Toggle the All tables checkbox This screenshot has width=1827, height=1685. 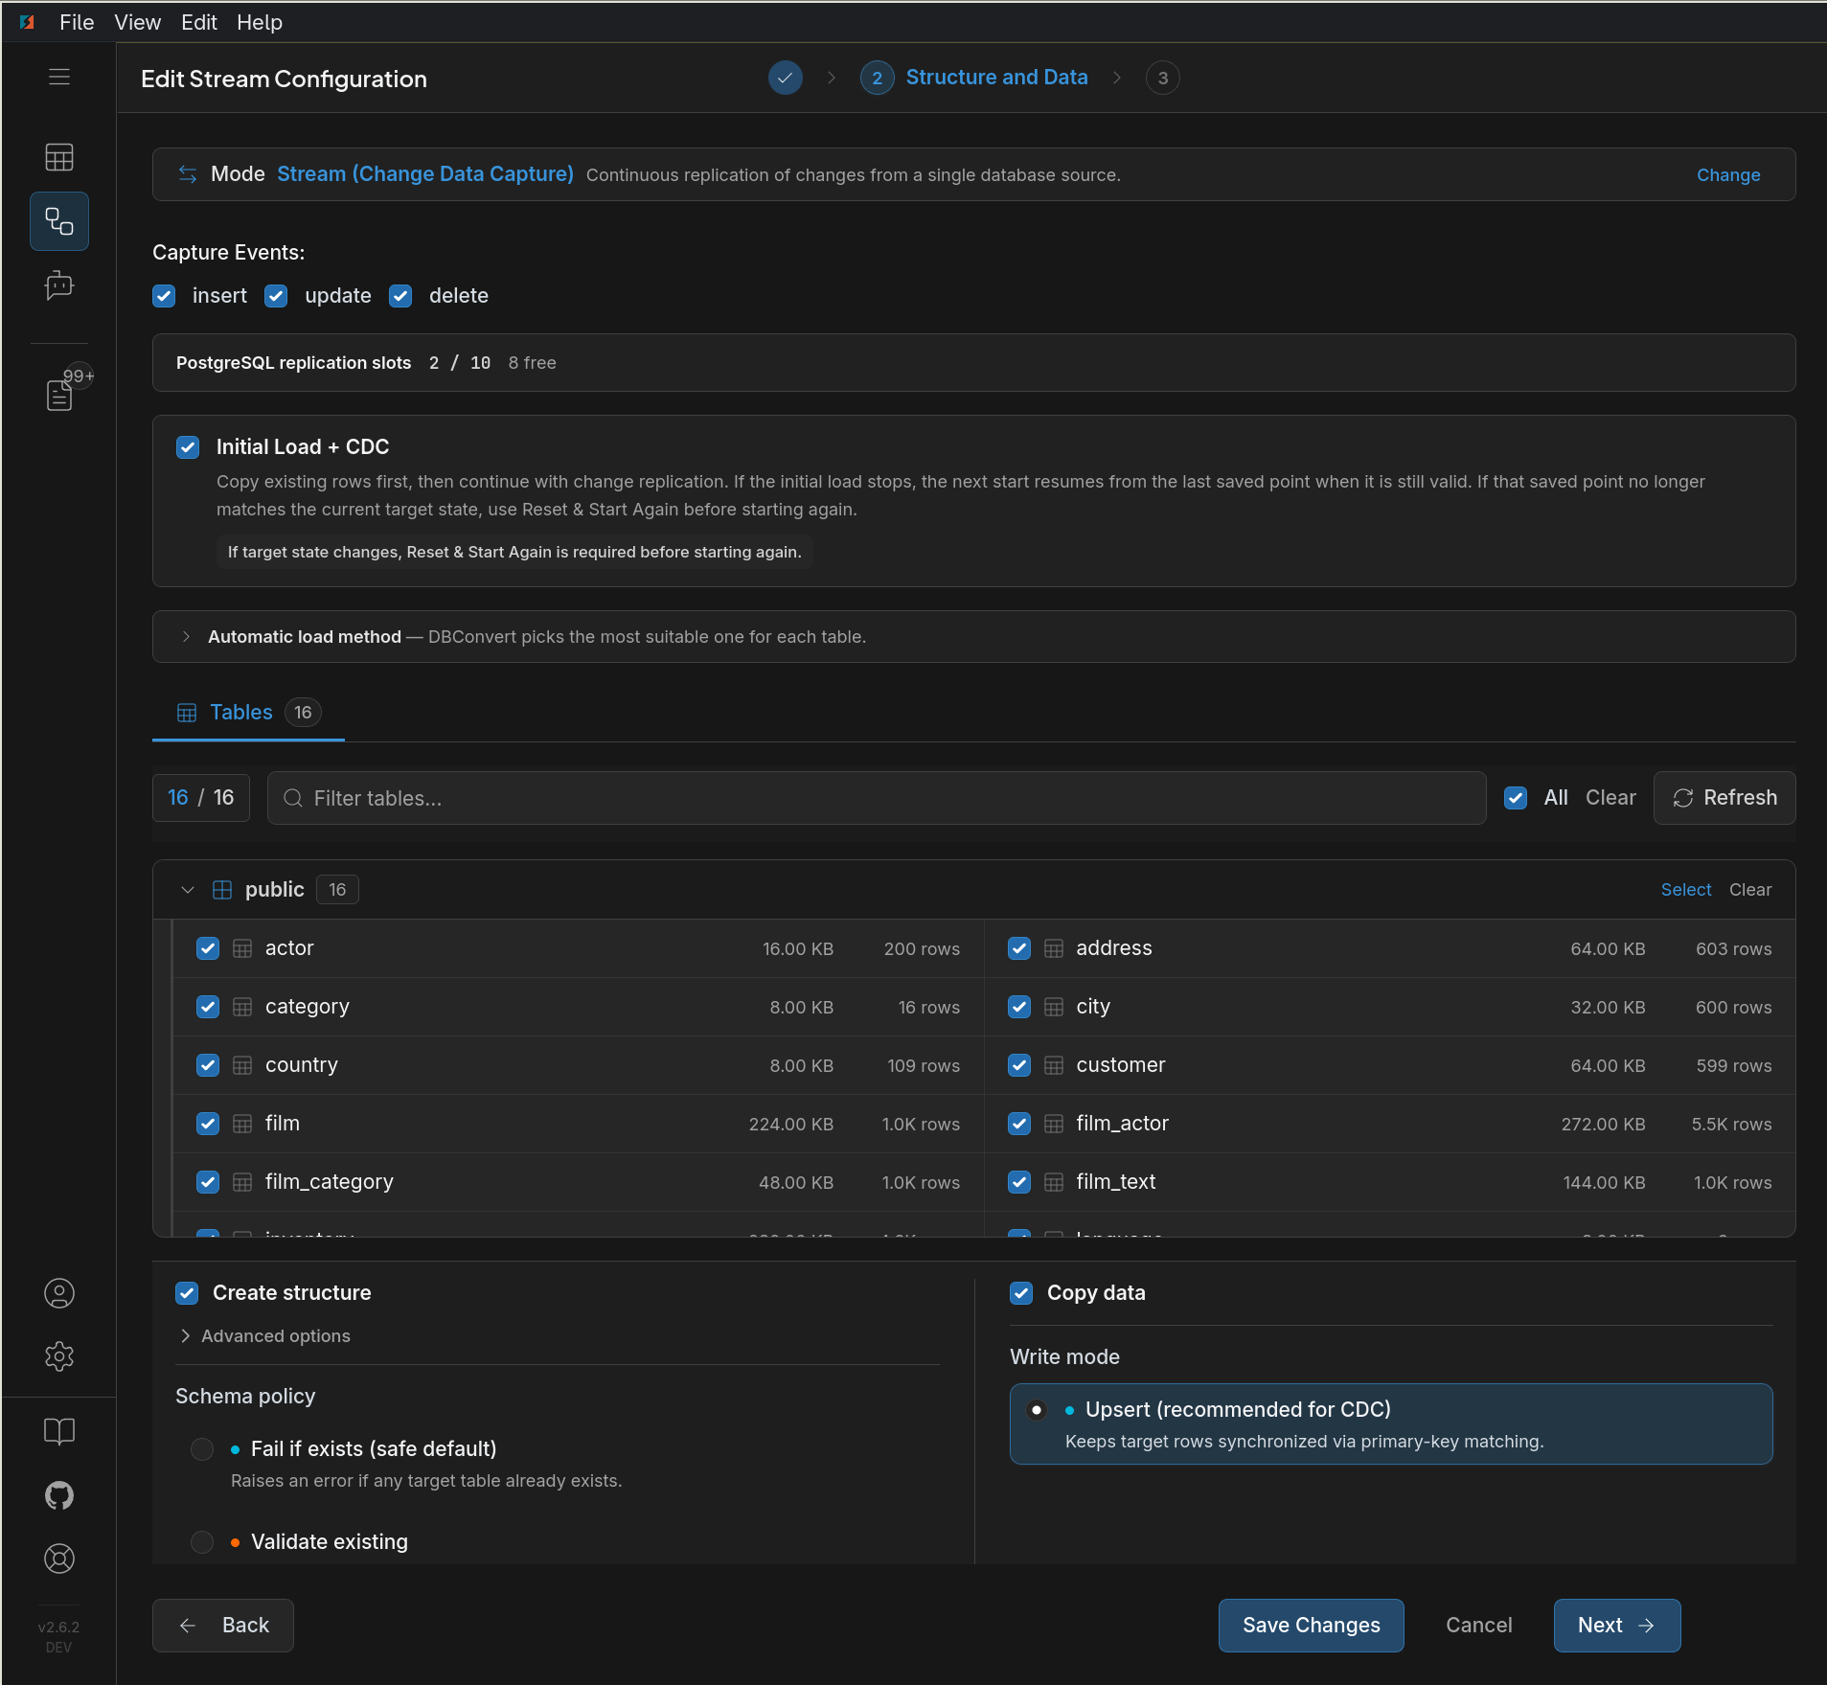point(1516,798)
